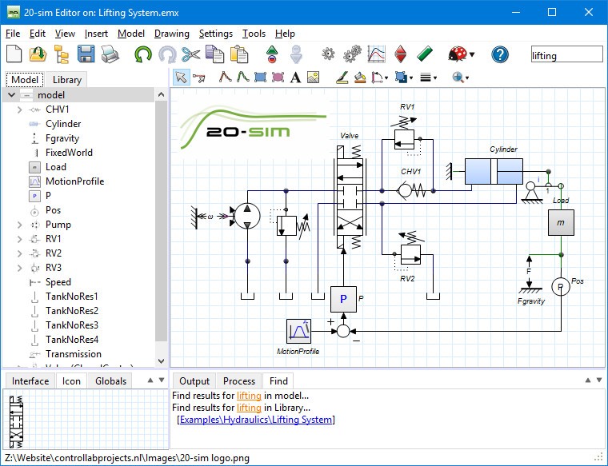
Task: Switch to the Process tab
Action: coord(239,381)
